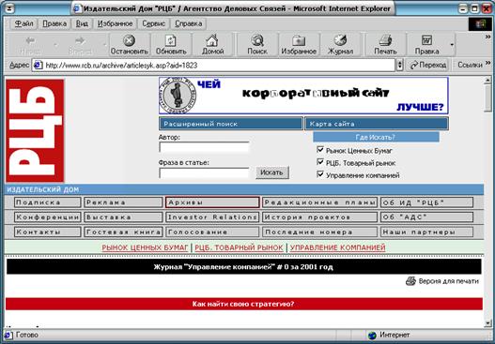The height and width of the screenshot is (344, 495).
Task: Follow the РЫНОК ЦЕННЫХ БУМАГ link
Action: 145,247
